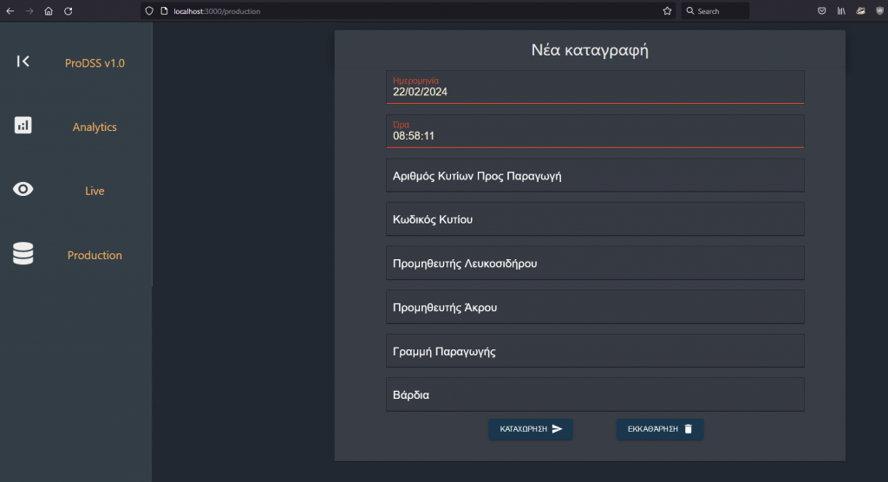
Task: Click the Κωδικός Κυτίου field
Action: point(595,219)
